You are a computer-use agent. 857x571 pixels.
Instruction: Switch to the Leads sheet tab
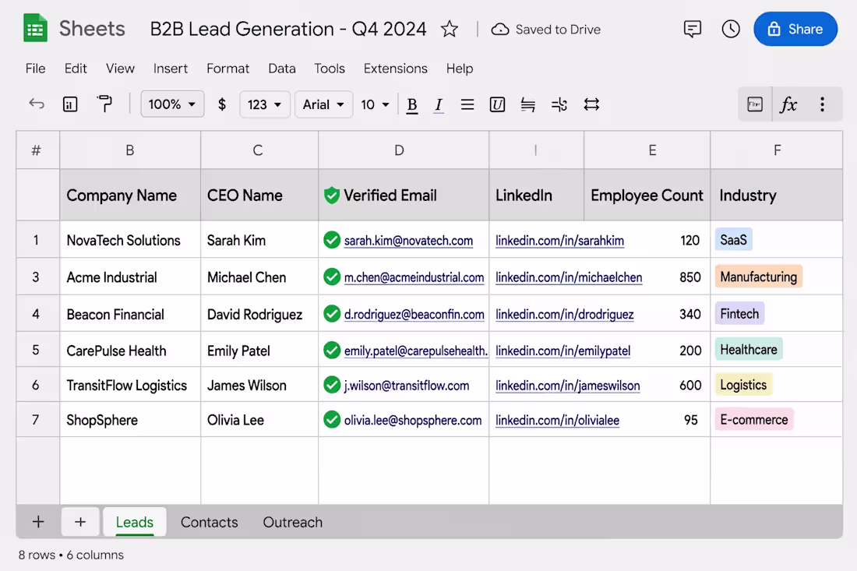pyautogui.click(x=135, y=522)
